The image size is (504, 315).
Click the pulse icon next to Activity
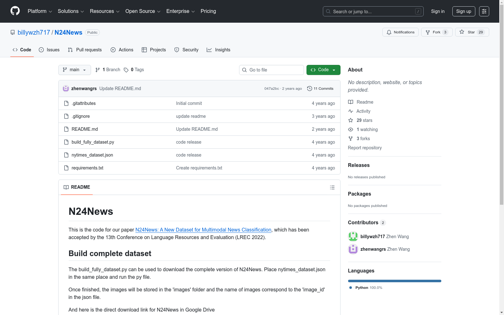coord(351,111)
